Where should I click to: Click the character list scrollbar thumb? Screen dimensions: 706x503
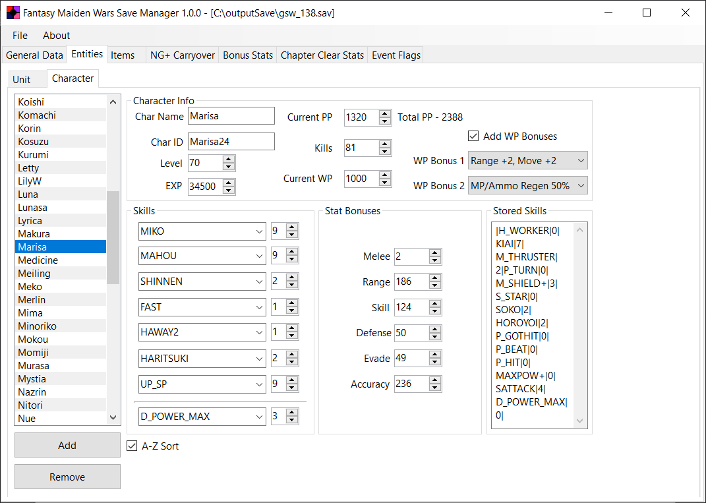tap(113, 237)
